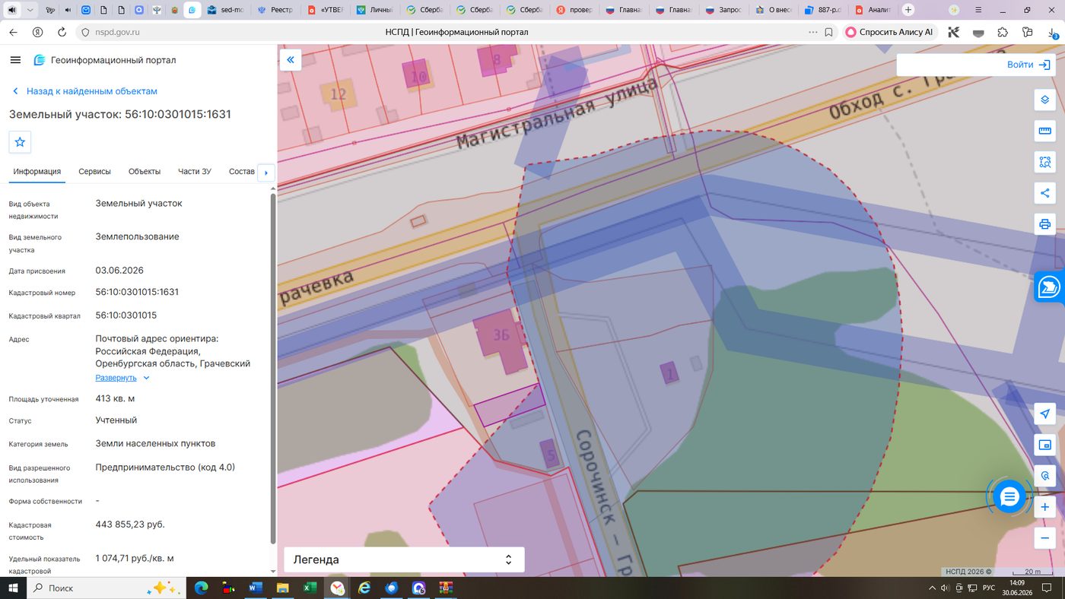Ask Alice AI via Спросить Алису AI

(889, 33)
